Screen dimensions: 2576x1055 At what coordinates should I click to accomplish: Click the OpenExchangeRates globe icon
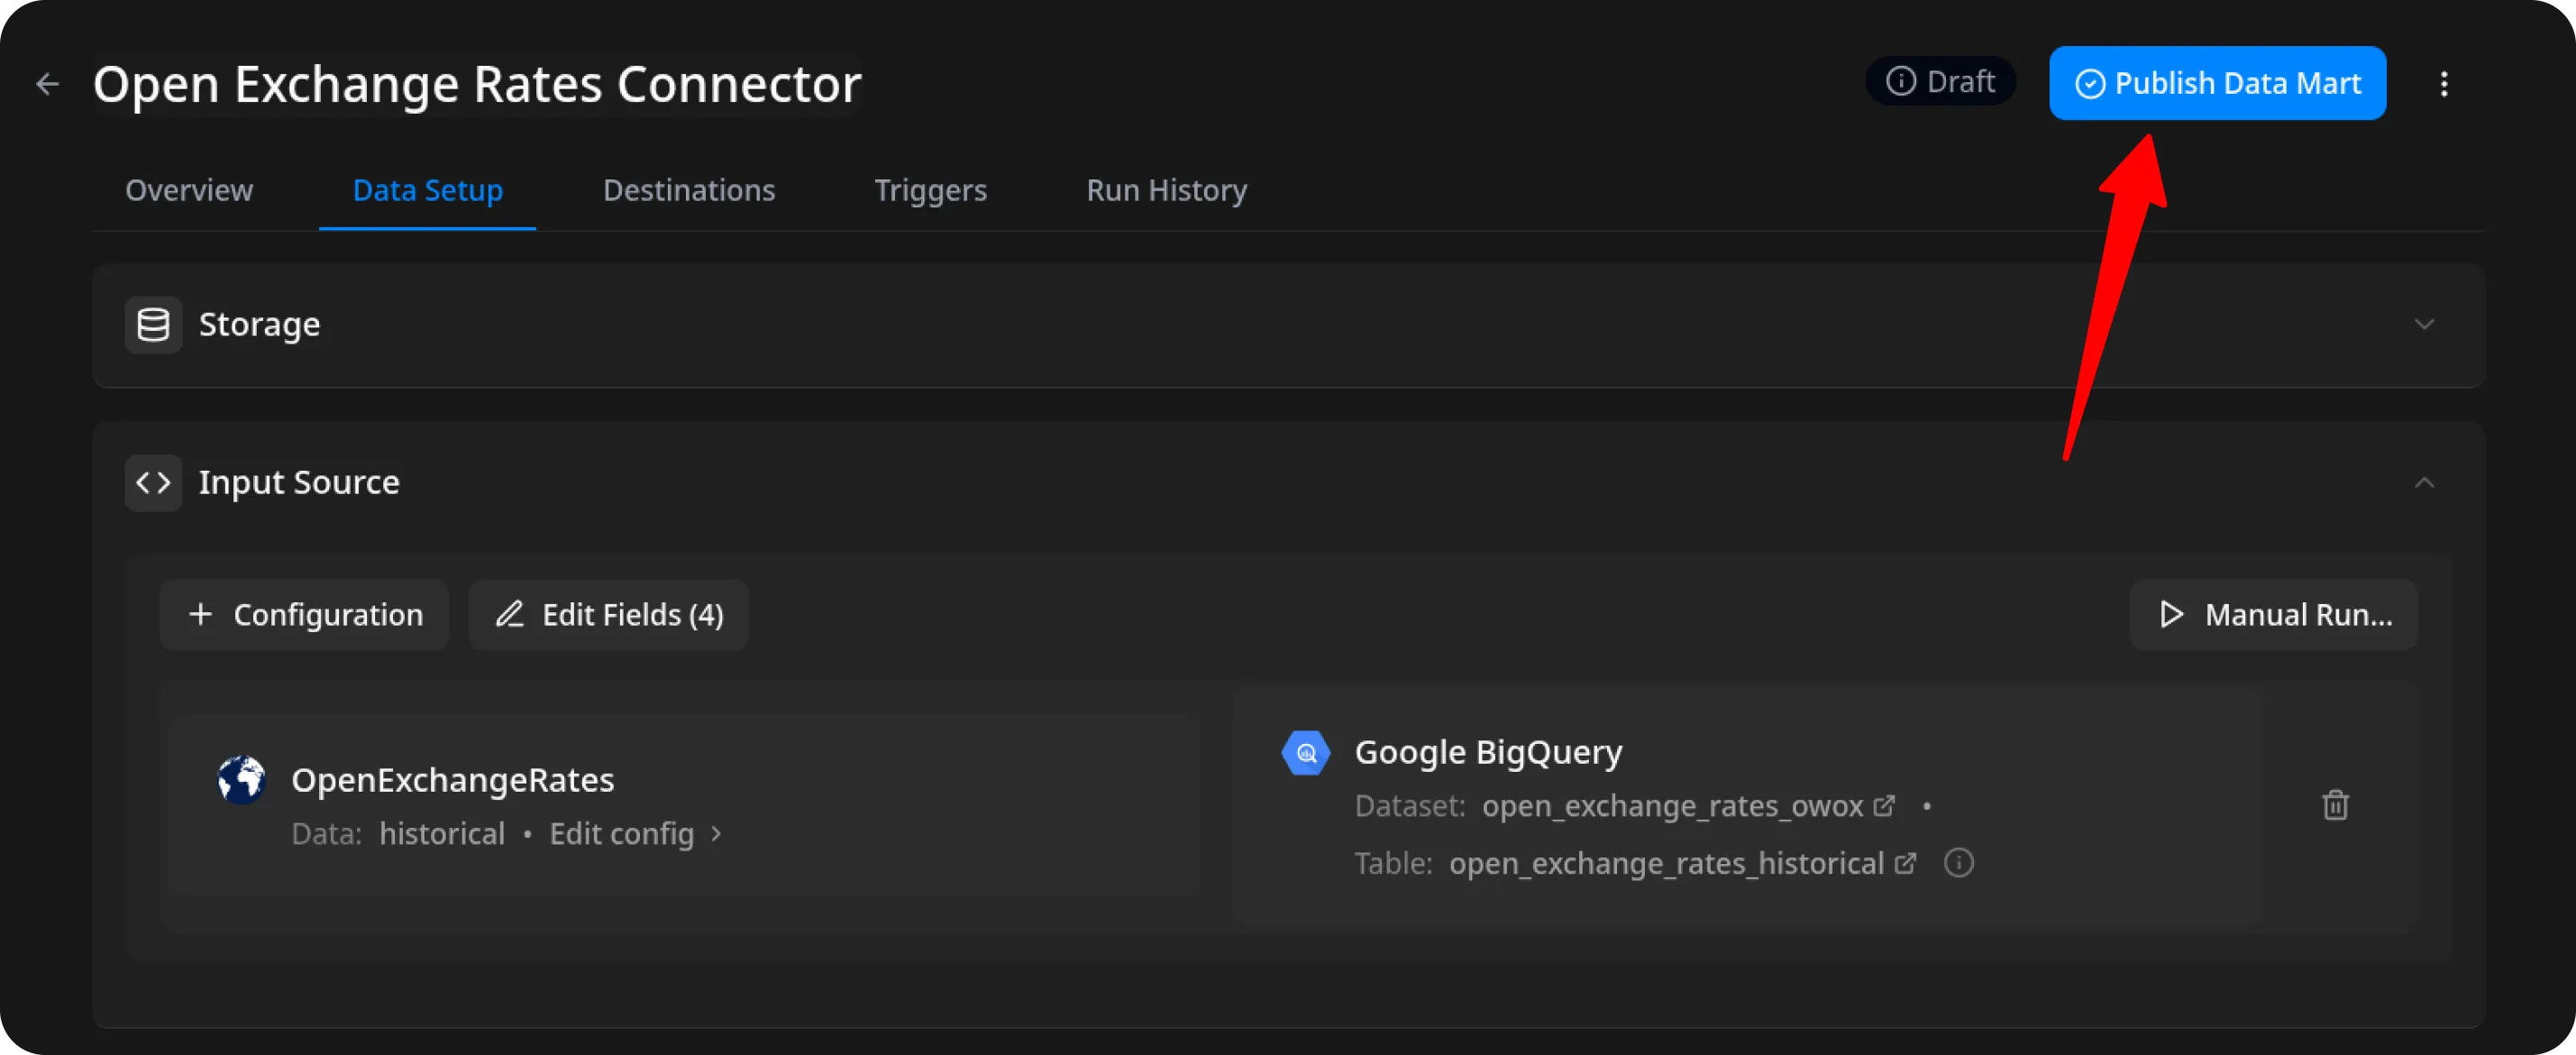241,780
